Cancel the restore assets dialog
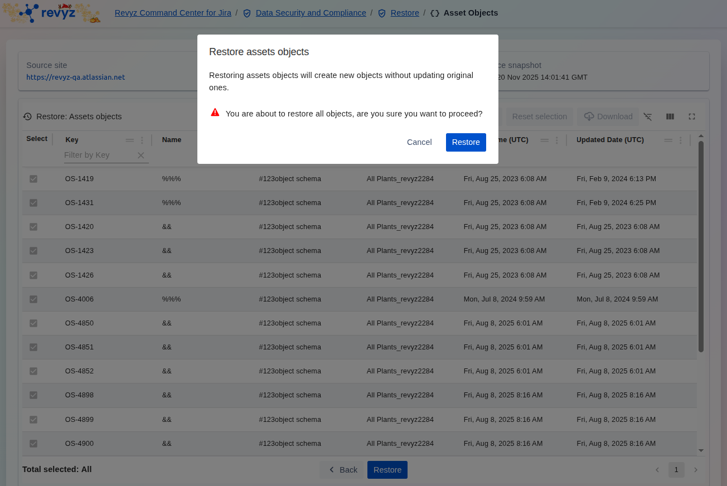727x486 pixels. point(419,142)
